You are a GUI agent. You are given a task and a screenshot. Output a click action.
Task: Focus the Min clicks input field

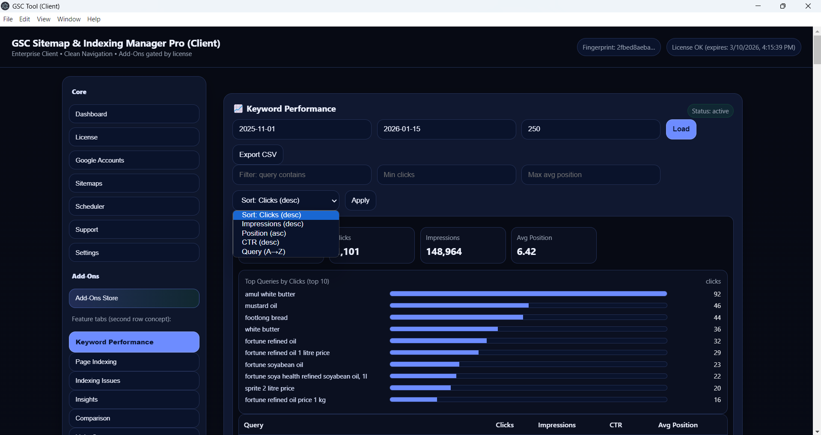(446, 175)
